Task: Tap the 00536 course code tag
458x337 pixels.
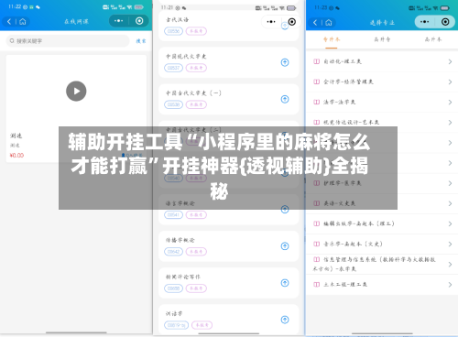Action: coord(173,31)
